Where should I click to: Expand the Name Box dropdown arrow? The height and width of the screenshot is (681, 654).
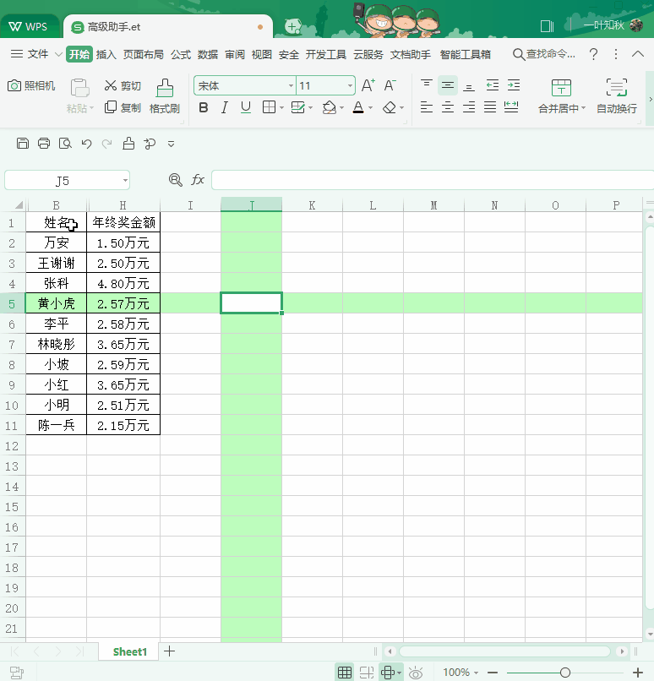(125, 180)
